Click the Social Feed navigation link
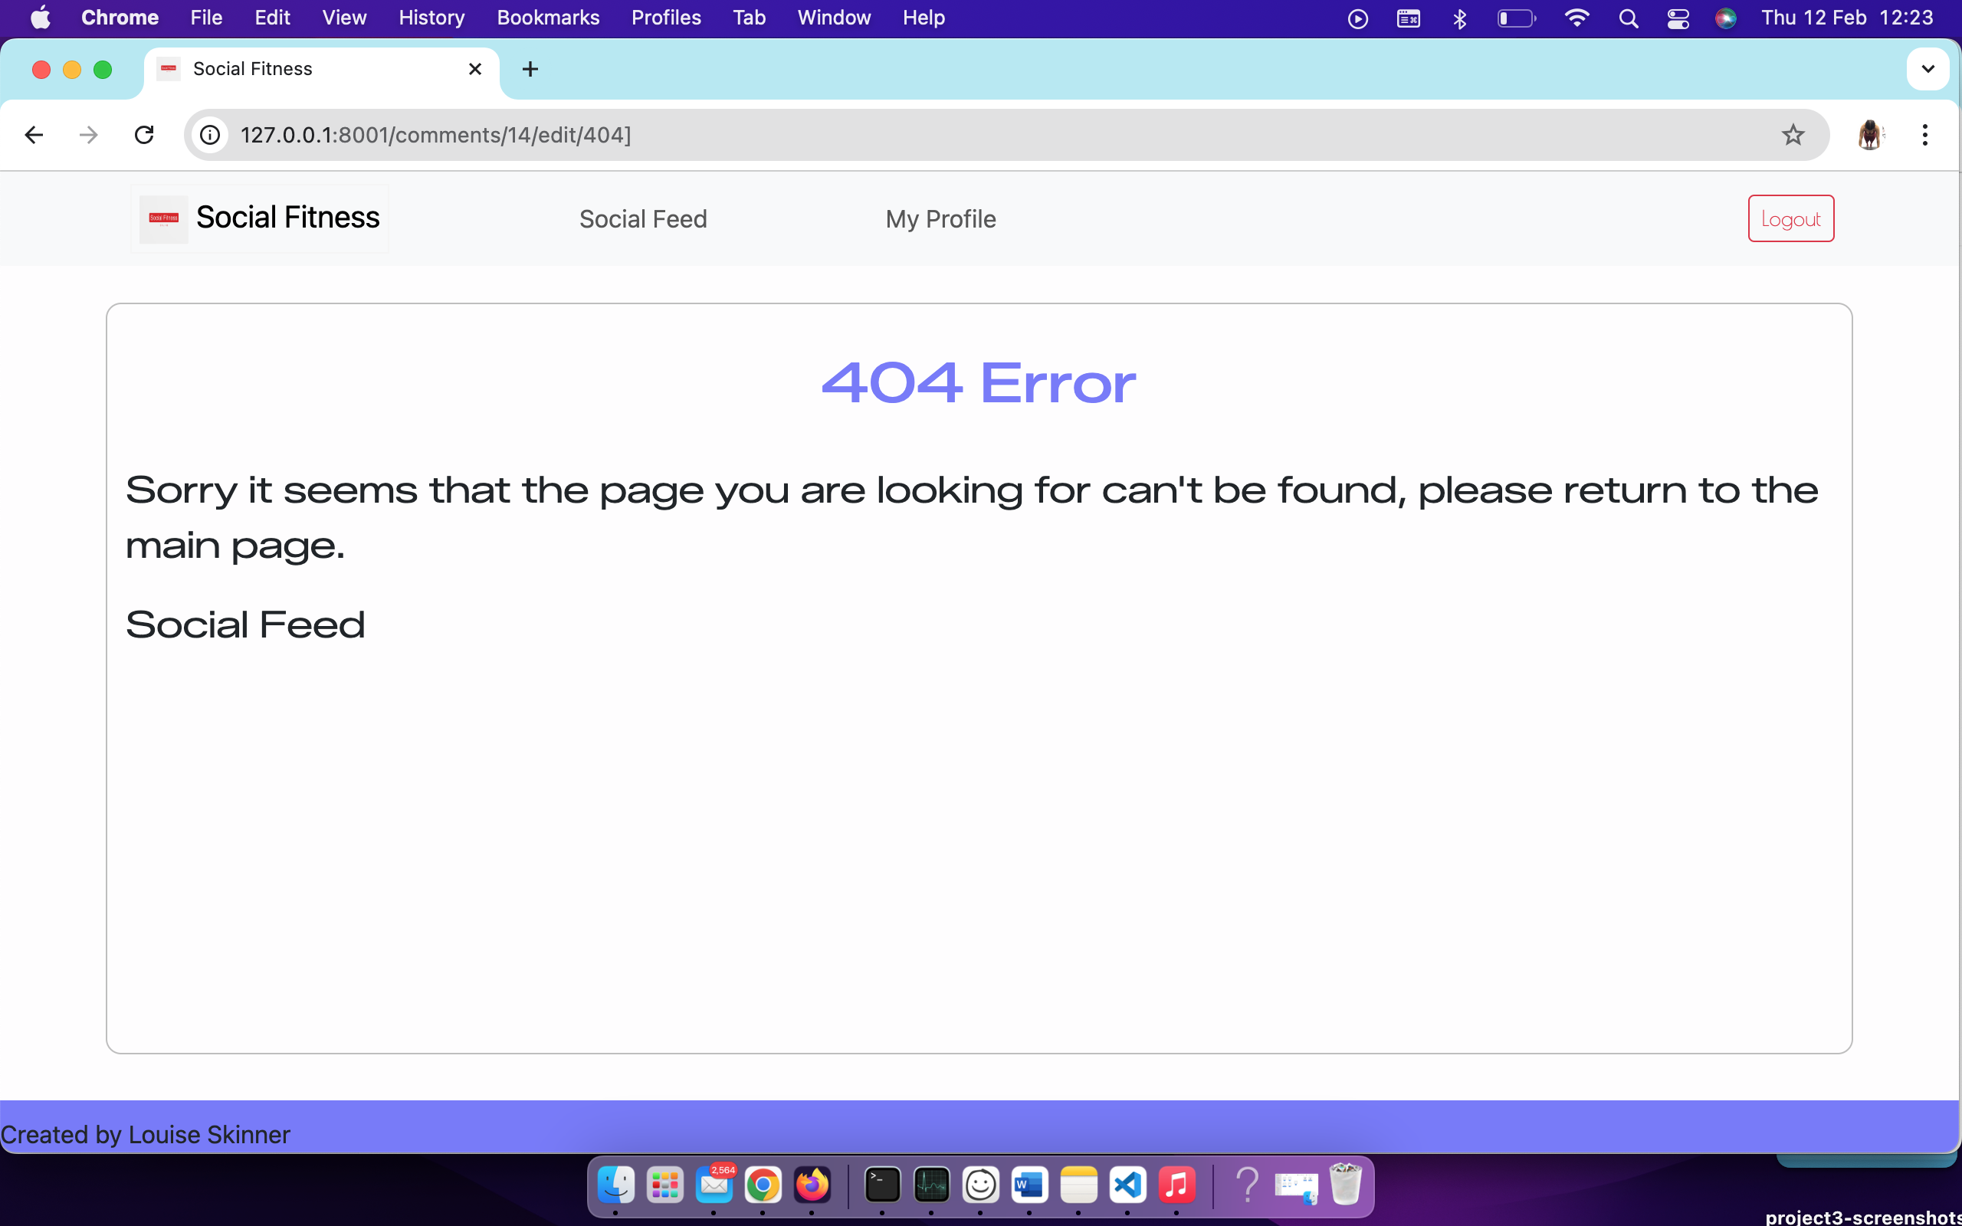 tap(643, 218)
